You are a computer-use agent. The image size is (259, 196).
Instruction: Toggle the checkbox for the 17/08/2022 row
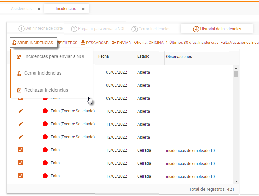click(20, 176)
